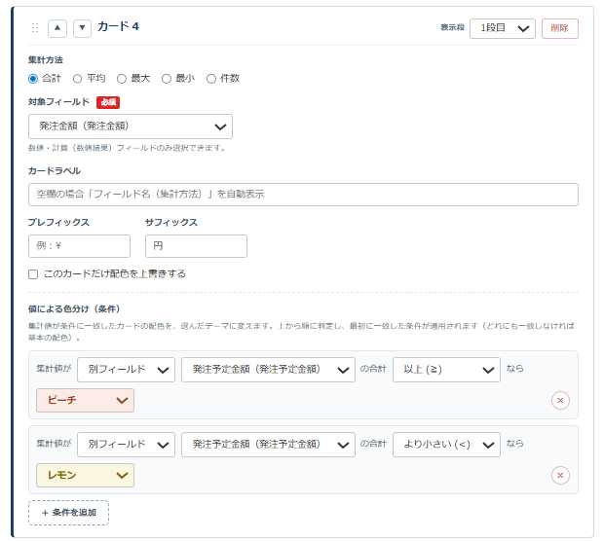The image size is (604, 541).
Task: Open the より小さい (<) operator dropdown
Action: (x=446, y=445)
